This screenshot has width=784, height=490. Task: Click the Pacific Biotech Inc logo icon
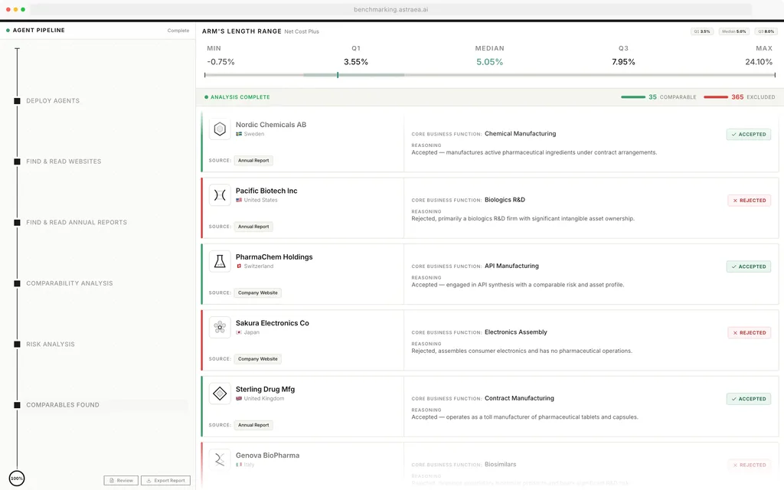coord(220,195)
